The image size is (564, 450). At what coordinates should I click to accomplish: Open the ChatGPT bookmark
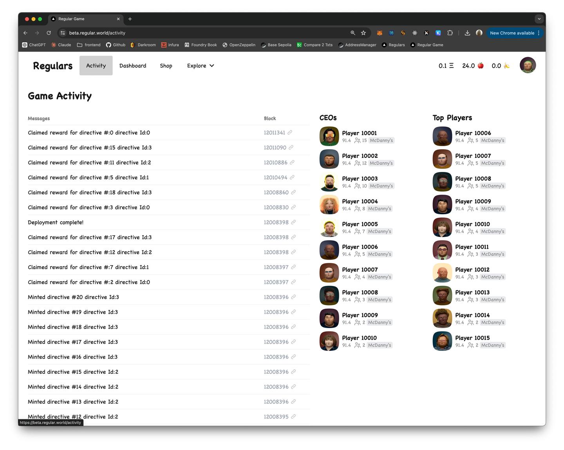pos(34,45)
